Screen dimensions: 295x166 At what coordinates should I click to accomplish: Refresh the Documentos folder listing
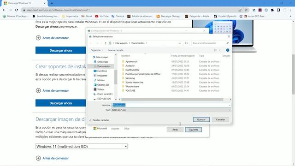click(186, 43)
